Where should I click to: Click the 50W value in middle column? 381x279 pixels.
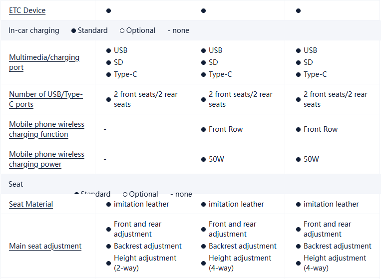(216, 159)
